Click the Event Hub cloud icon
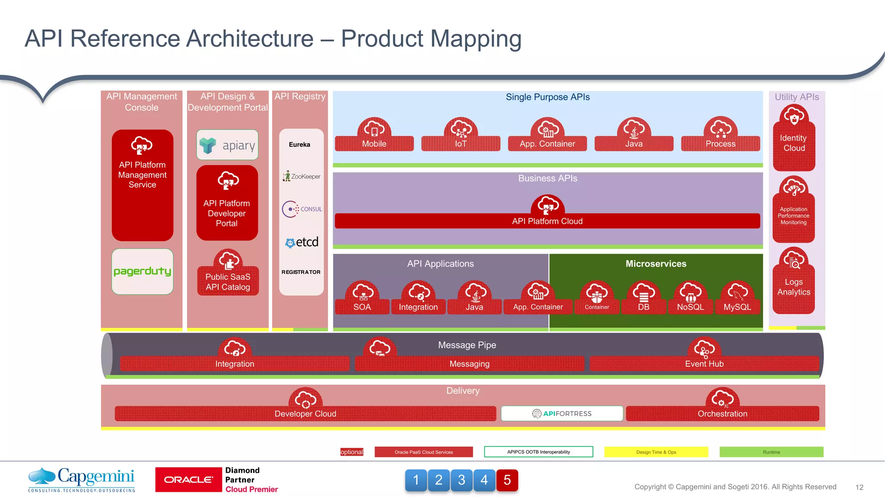 click(704, 349)
